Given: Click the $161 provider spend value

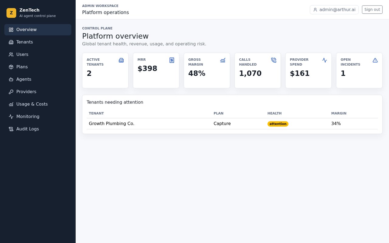Looking at the screenshot, I should (x=300, y=74).
